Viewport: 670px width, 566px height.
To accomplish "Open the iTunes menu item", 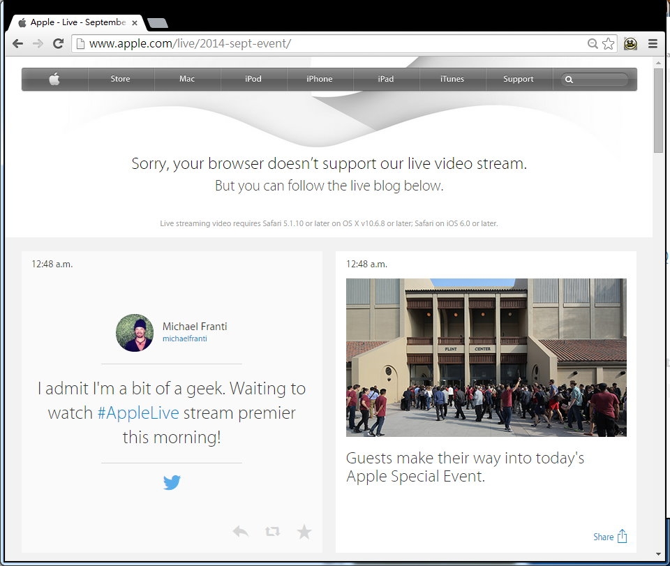I will [x=452, y=79].
